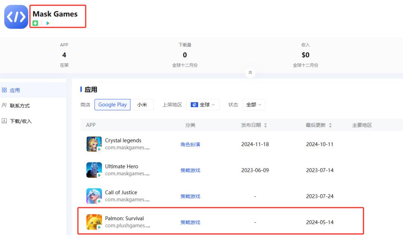Screen dimensions: 403x235
Task: Click the Crystal legends app icon
Action: pyautogui.click(x=94, y=144)
